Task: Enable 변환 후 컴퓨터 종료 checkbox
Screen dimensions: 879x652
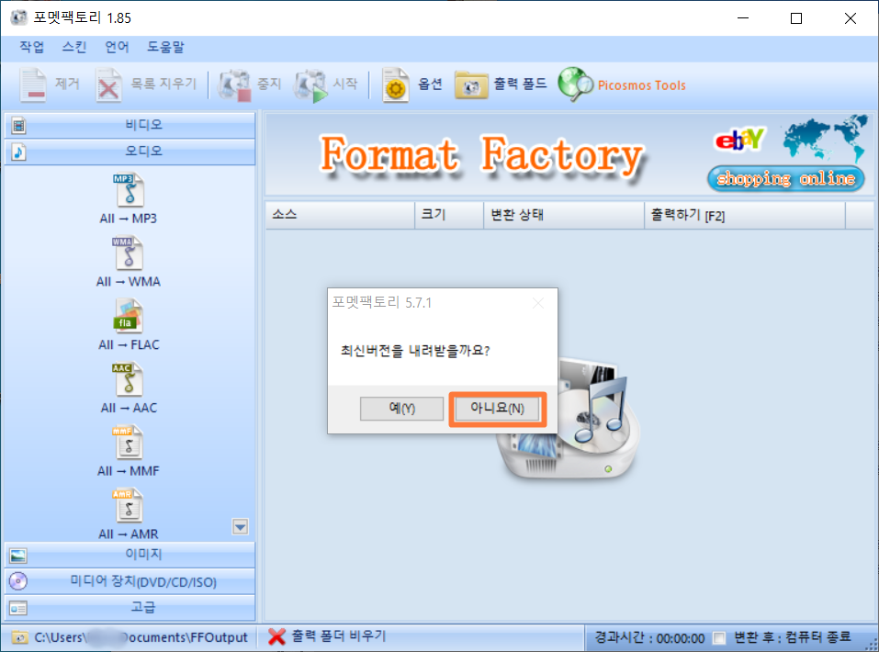Action: (x=719, y=638)
